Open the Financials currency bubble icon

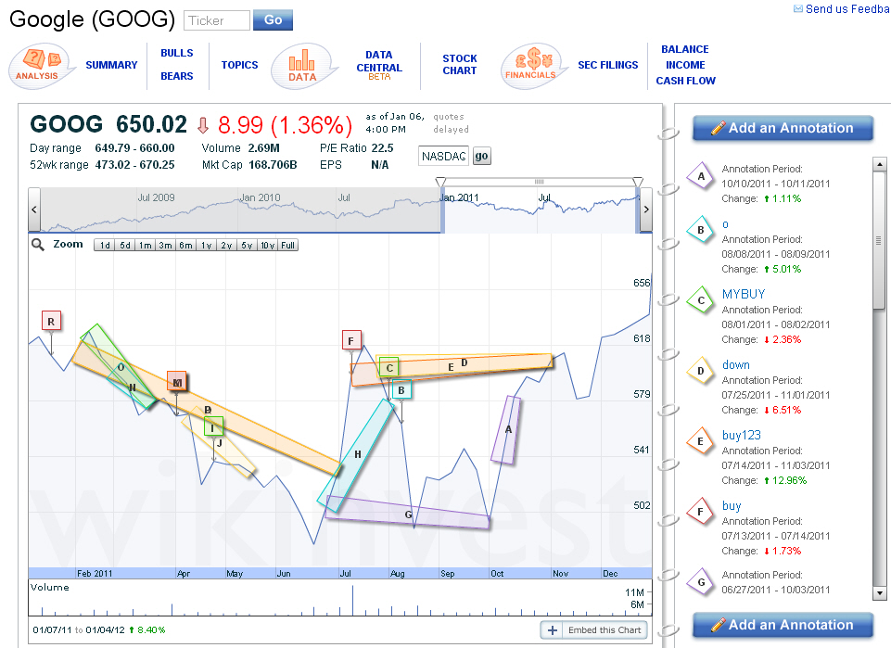click(533, 66)
